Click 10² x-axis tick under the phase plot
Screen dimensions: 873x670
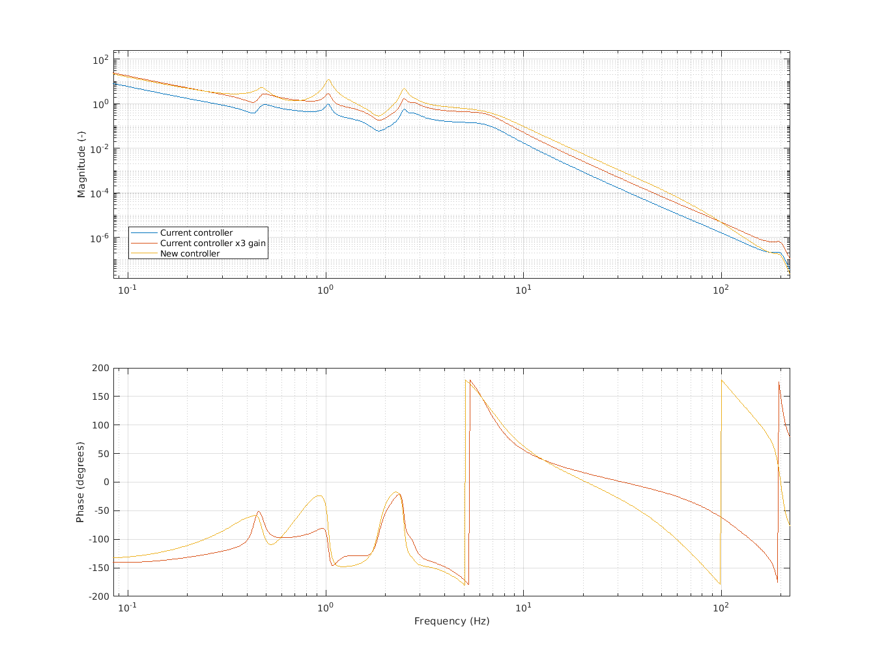tap(721, 606)
